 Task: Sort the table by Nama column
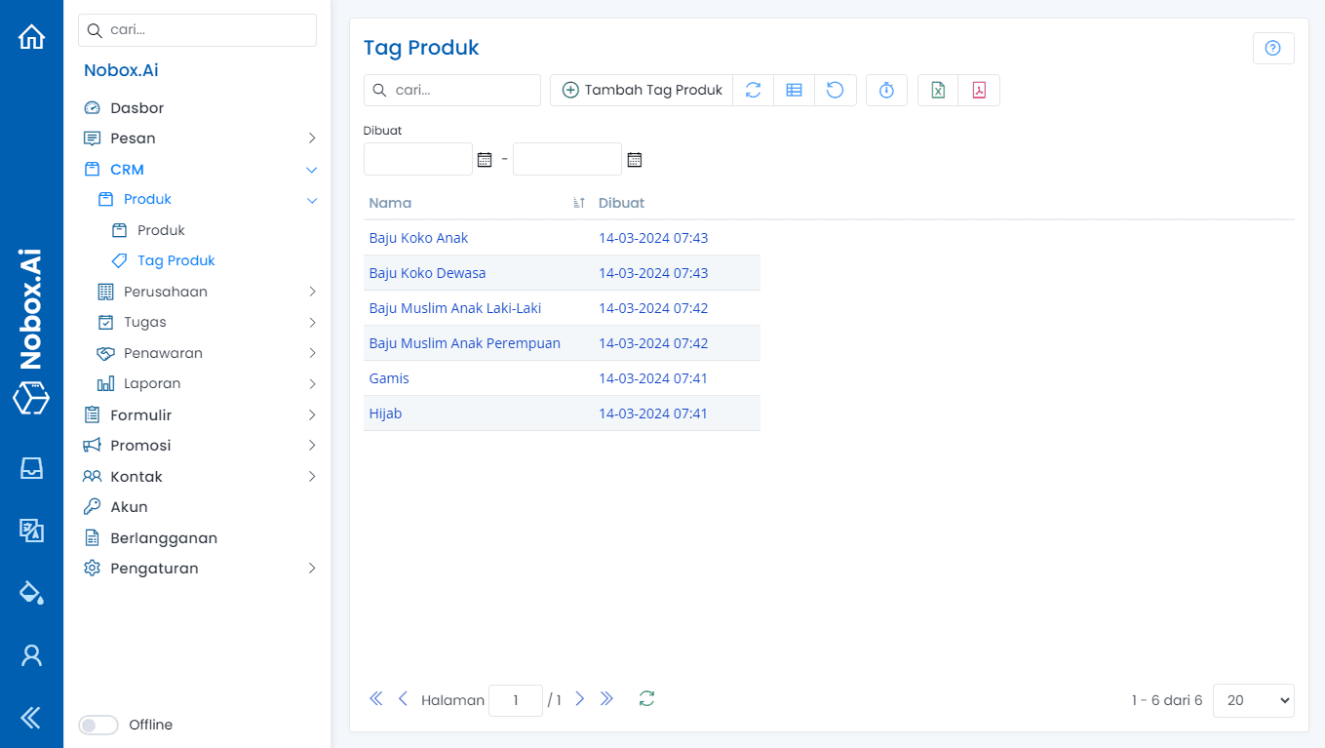pyautogui.click(x=390, y=203)
